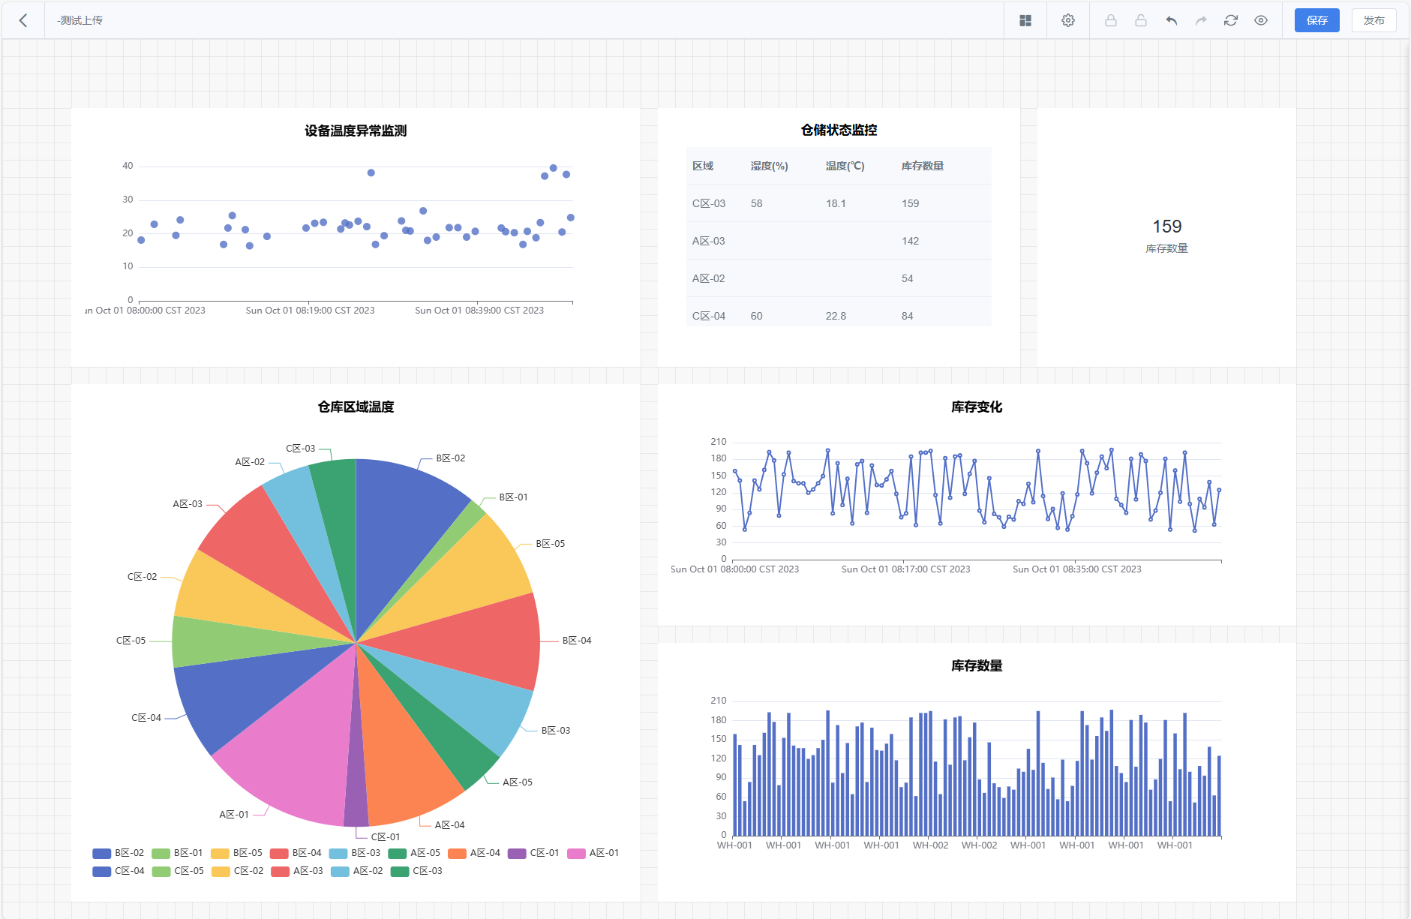Click the 发布 button
The image size is (1411, 919).
click(1374, 20)
